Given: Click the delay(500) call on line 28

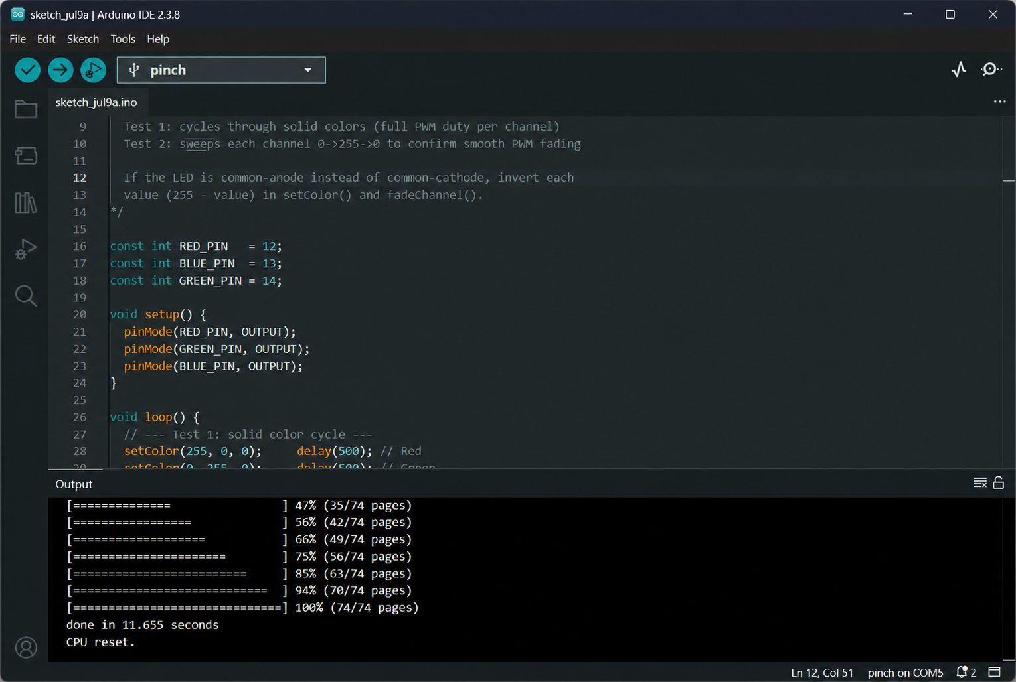Looking at the screenshot, I should tap(334, 451).
